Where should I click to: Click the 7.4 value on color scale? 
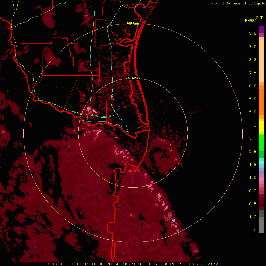click(253, 73)
